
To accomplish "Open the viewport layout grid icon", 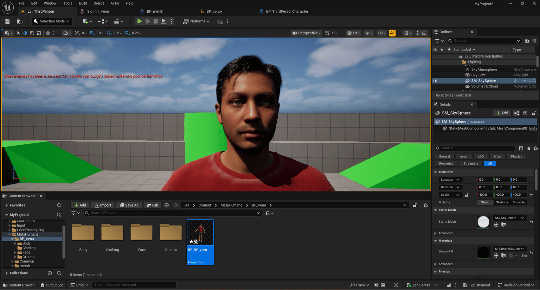I will pyautogui.click(x=424, y=33).
